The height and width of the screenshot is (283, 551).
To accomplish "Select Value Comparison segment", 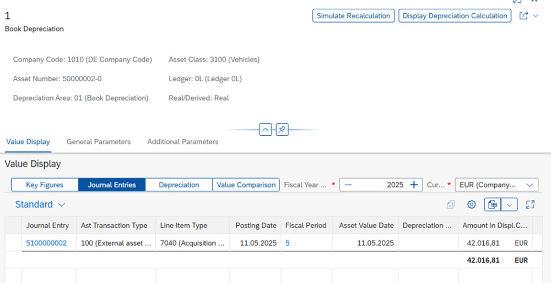I will pos(246,185).
